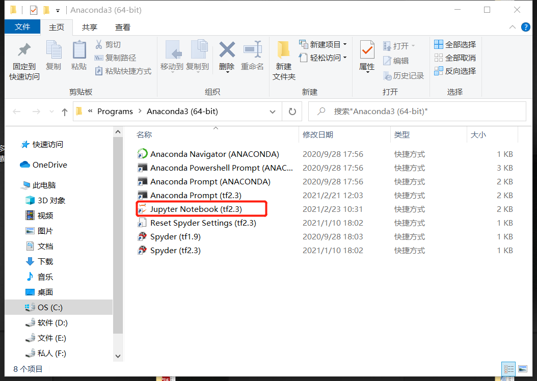Sort by the Type (类型) column
The image size is (537, 381).
(401, 135)
